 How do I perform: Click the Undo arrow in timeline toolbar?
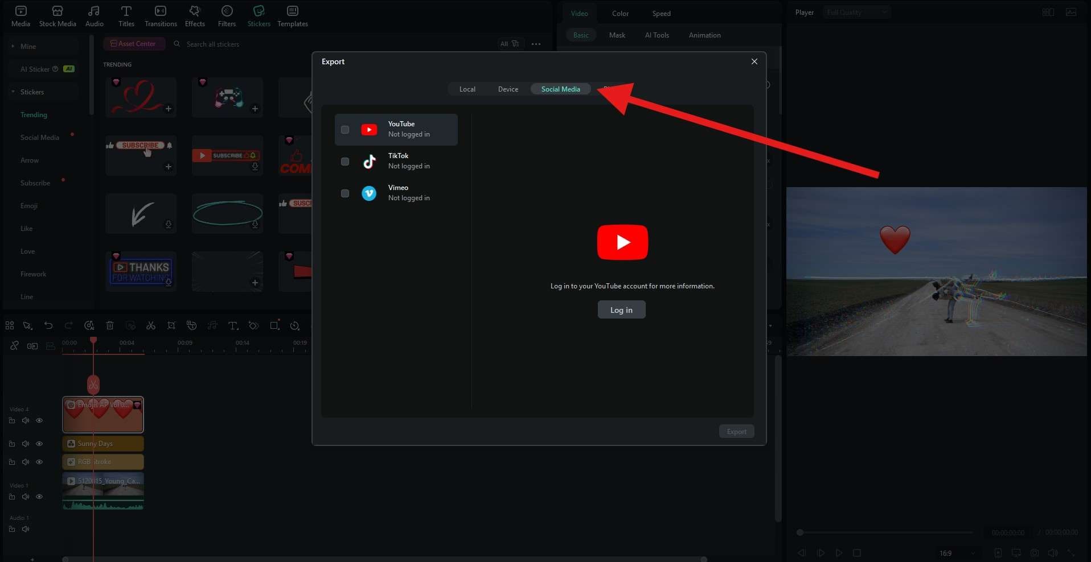pos(48,325)
